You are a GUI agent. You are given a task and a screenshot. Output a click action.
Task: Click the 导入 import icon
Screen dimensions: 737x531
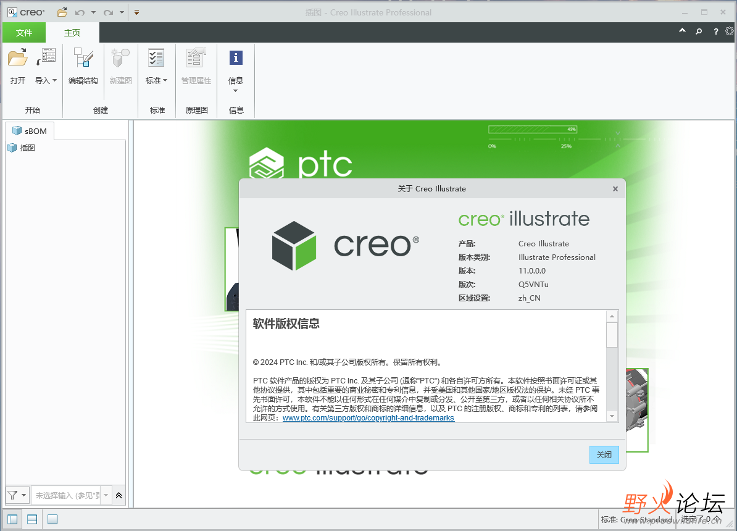click(x=46, y=57)
